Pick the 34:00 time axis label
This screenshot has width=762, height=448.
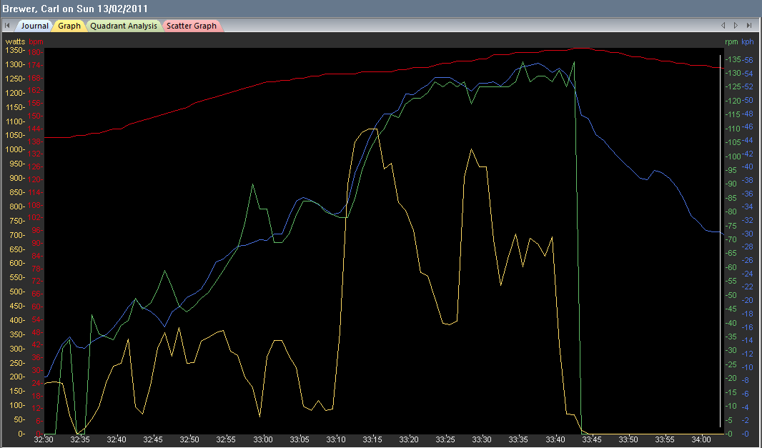701,439
